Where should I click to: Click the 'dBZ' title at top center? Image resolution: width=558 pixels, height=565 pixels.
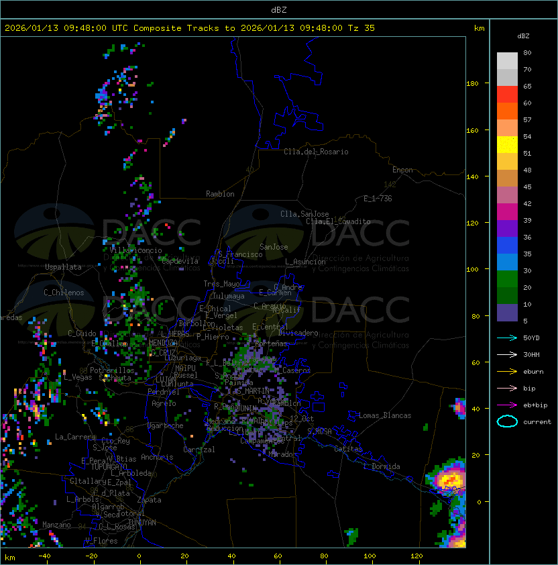tap(279, 9)
